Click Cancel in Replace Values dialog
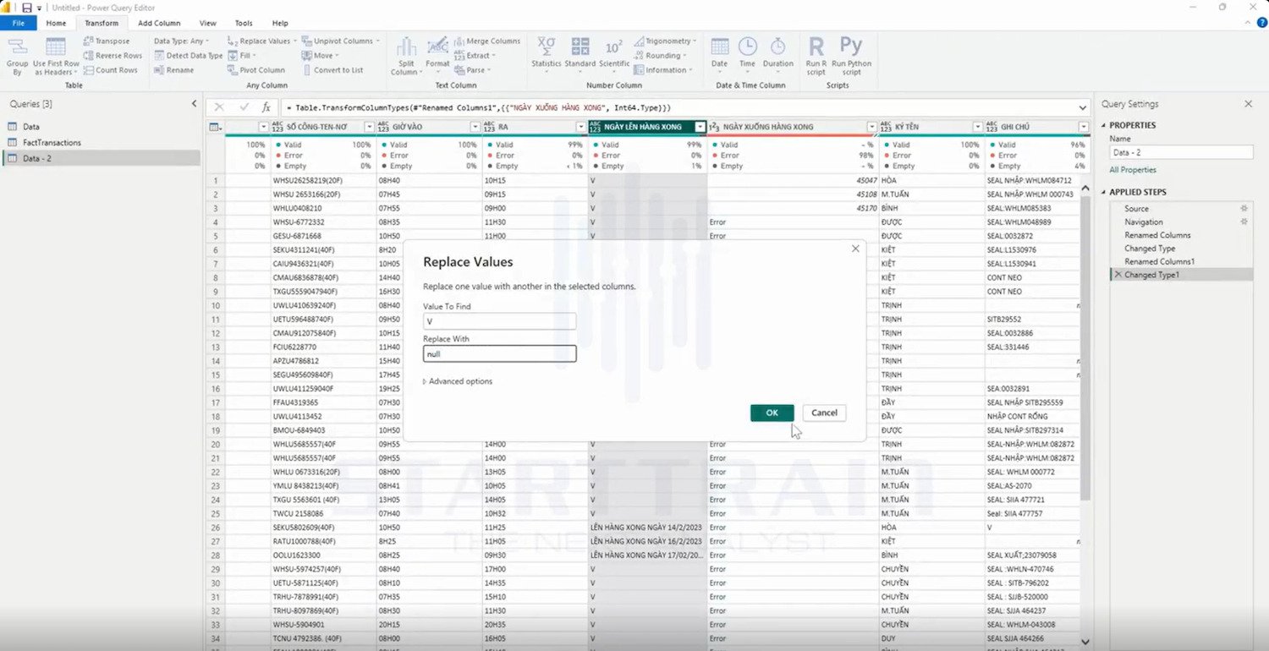 click(824, 413)
